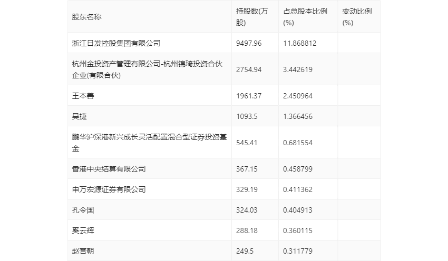Click the value 249.5
Image resolution: width=448 pixels, height=261 pixels.
click(x=245, y=250)
